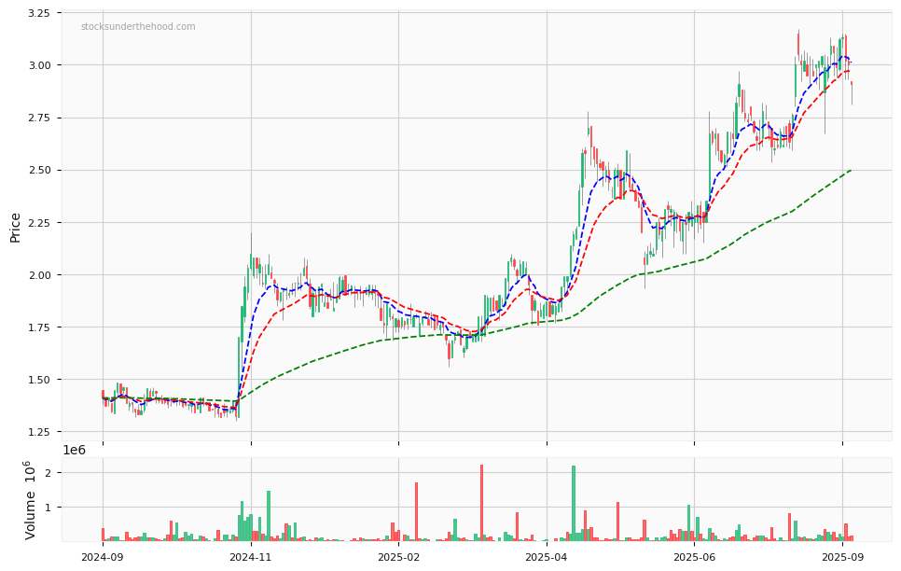The width and height of the screenshot is (901, 571).
Task: Click the 2025-04 date label
Action: tap(547, 557)
